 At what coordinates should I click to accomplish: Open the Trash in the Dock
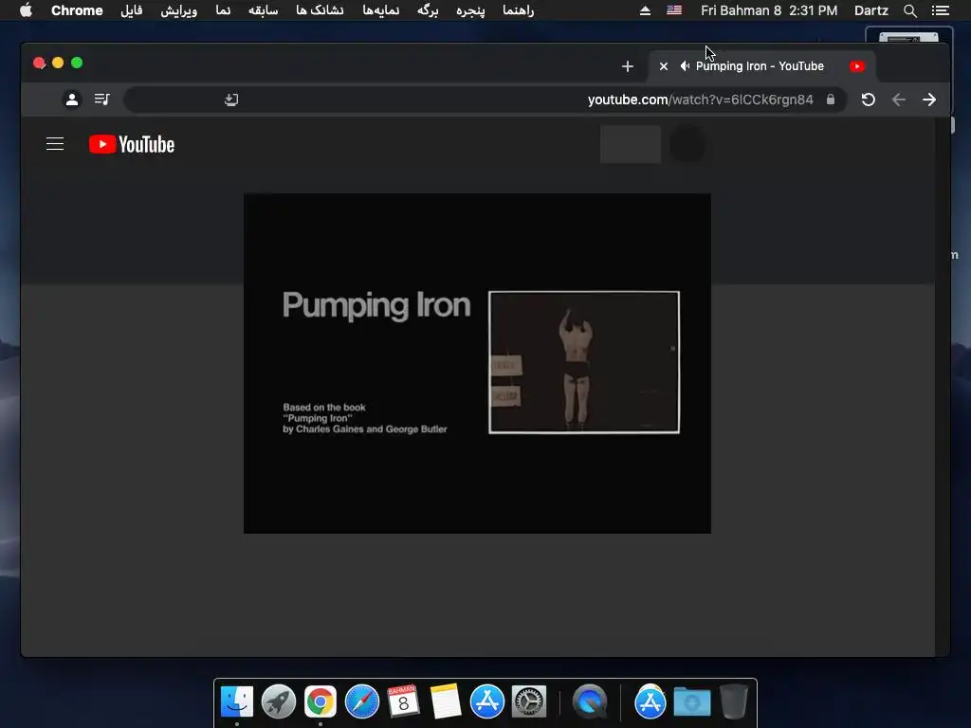[734, 701]
